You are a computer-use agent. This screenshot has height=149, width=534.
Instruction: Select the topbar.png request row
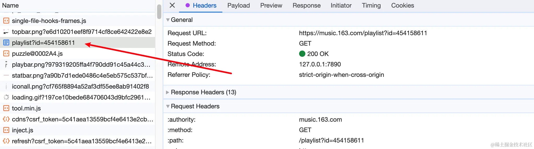tap(78, 32)
